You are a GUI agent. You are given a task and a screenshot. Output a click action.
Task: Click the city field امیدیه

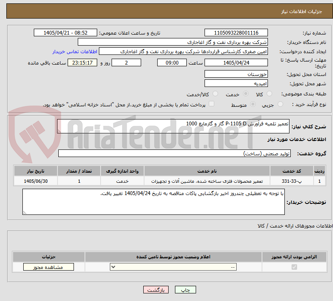point(236,83)
